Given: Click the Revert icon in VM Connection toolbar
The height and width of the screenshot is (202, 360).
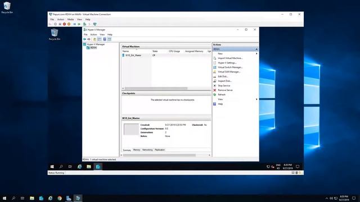Looking at the screenshot, I should point(89,24).
